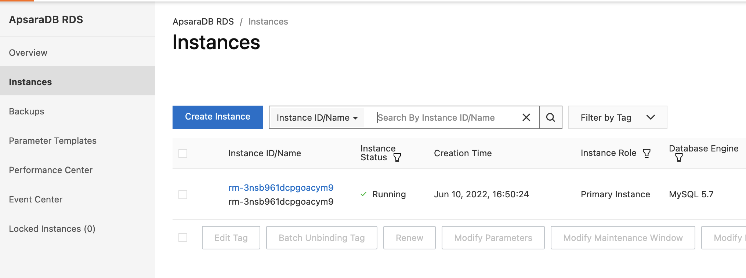Screen dimensions: 746x278
Task: Open the rm-3nsb961dcpgoacym9 instance link
Action: pyautogui.click(x=281, y=188)
